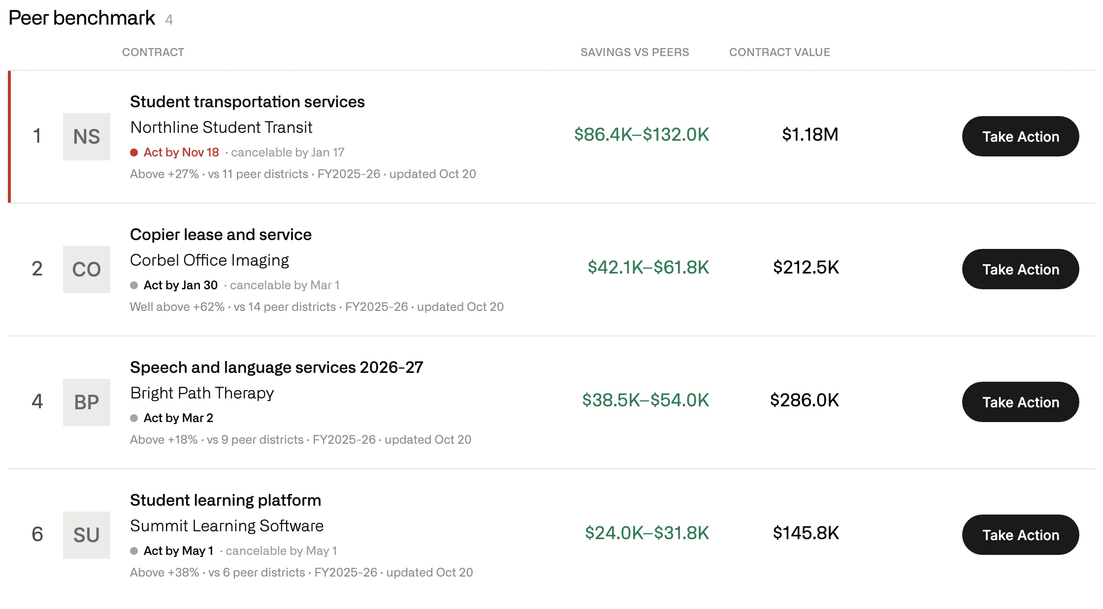Select the SU vendor avatar tile
1103x609 pixels.
click(x=87, y=535)
